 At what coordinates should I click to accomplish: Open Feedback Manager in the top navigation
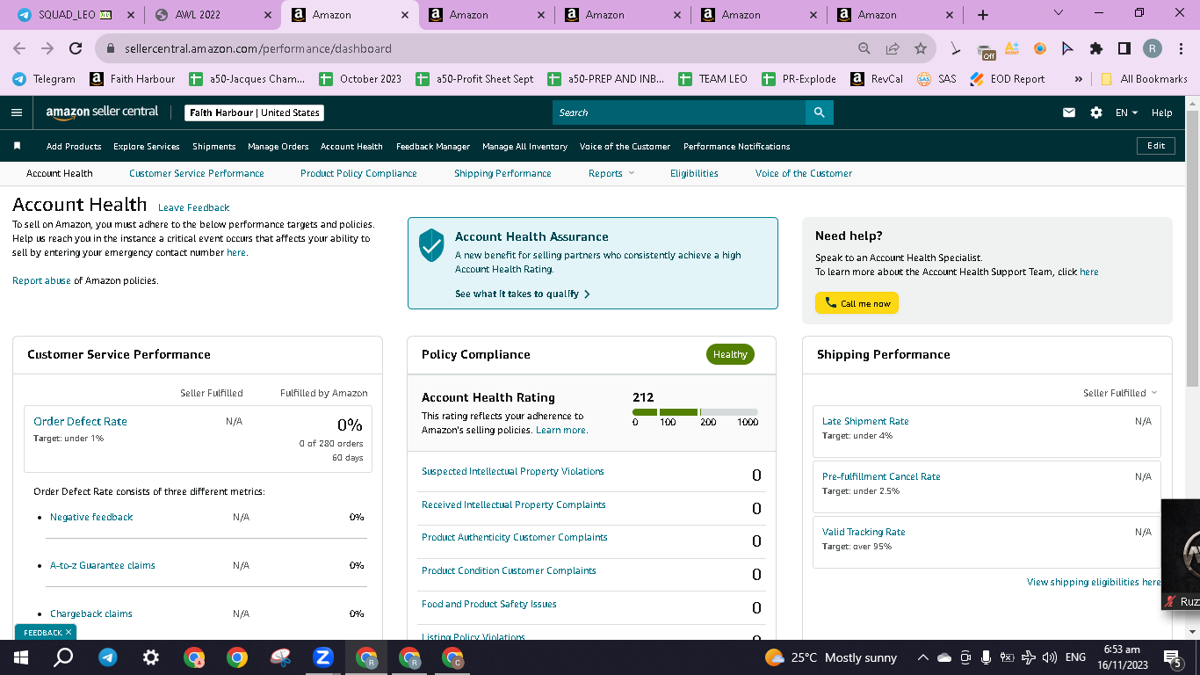pos(433,146)
